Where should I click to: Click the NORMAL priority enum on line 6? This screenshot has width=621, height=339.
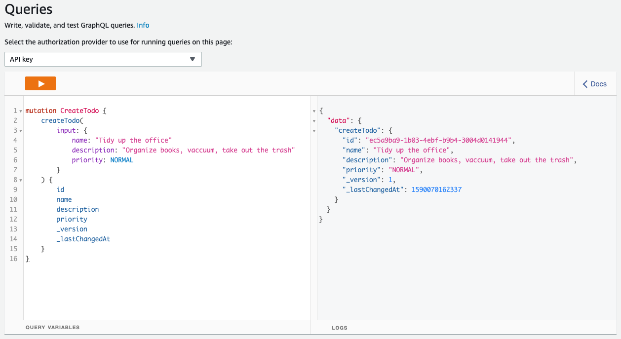(x=121, y=160)
